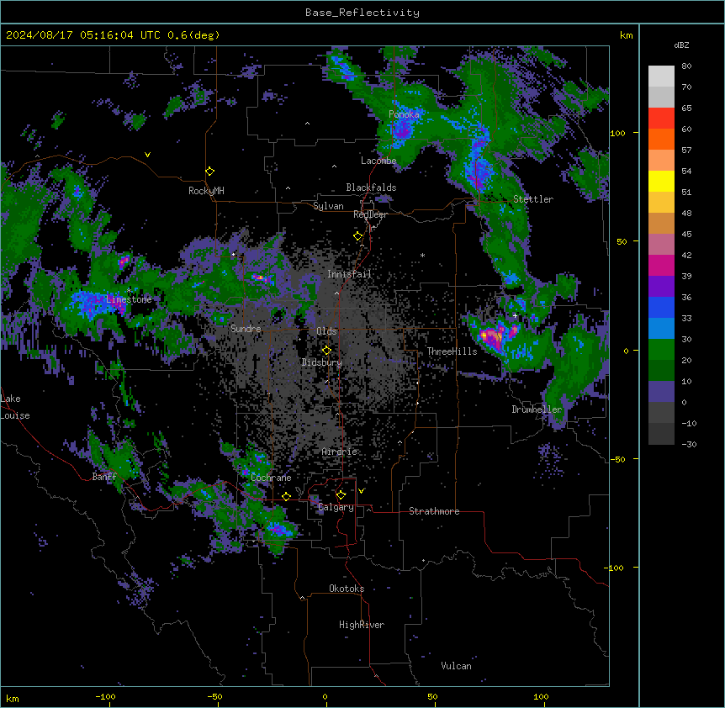
Task: Click the Sundre label
Action: [x=246, y=329]
